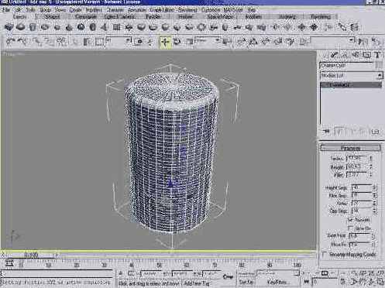
Task: Open the Customize menu
Action: point(211,10)
